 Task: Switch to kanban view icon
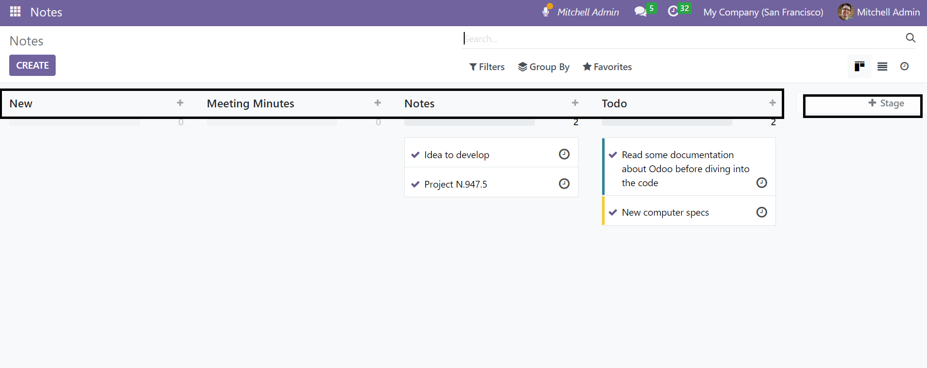[860, 66]
